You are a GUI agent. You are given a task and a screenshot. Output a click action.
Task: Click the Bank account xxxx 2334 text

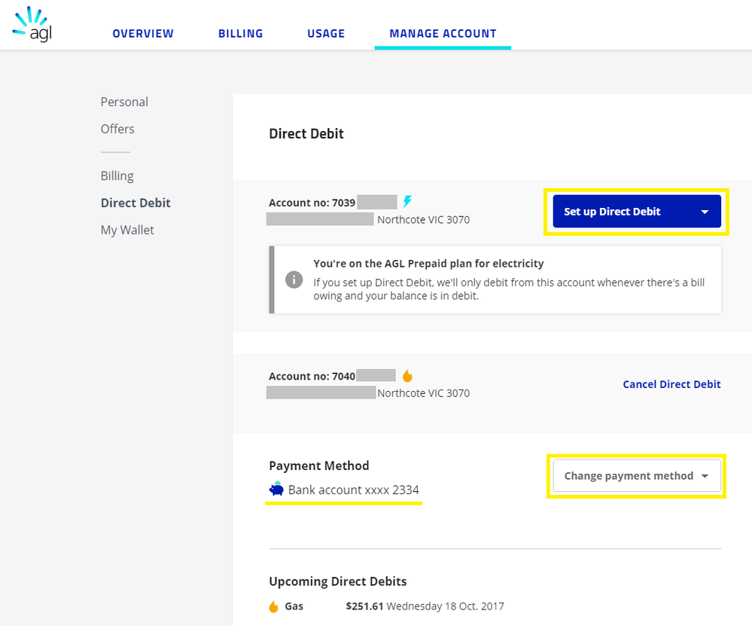click(x=353, y=490)
